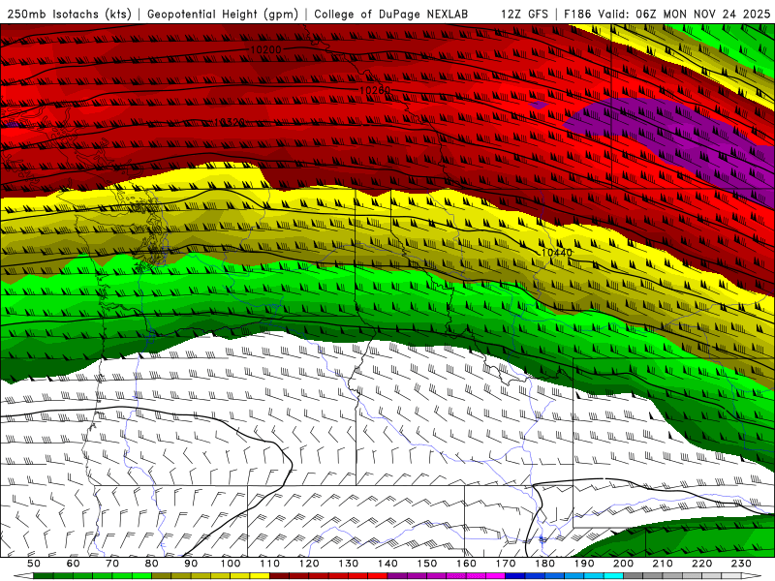The image size is (775, 581).
Task: Click the 150 value on the color scale
Action: [427, 564]
